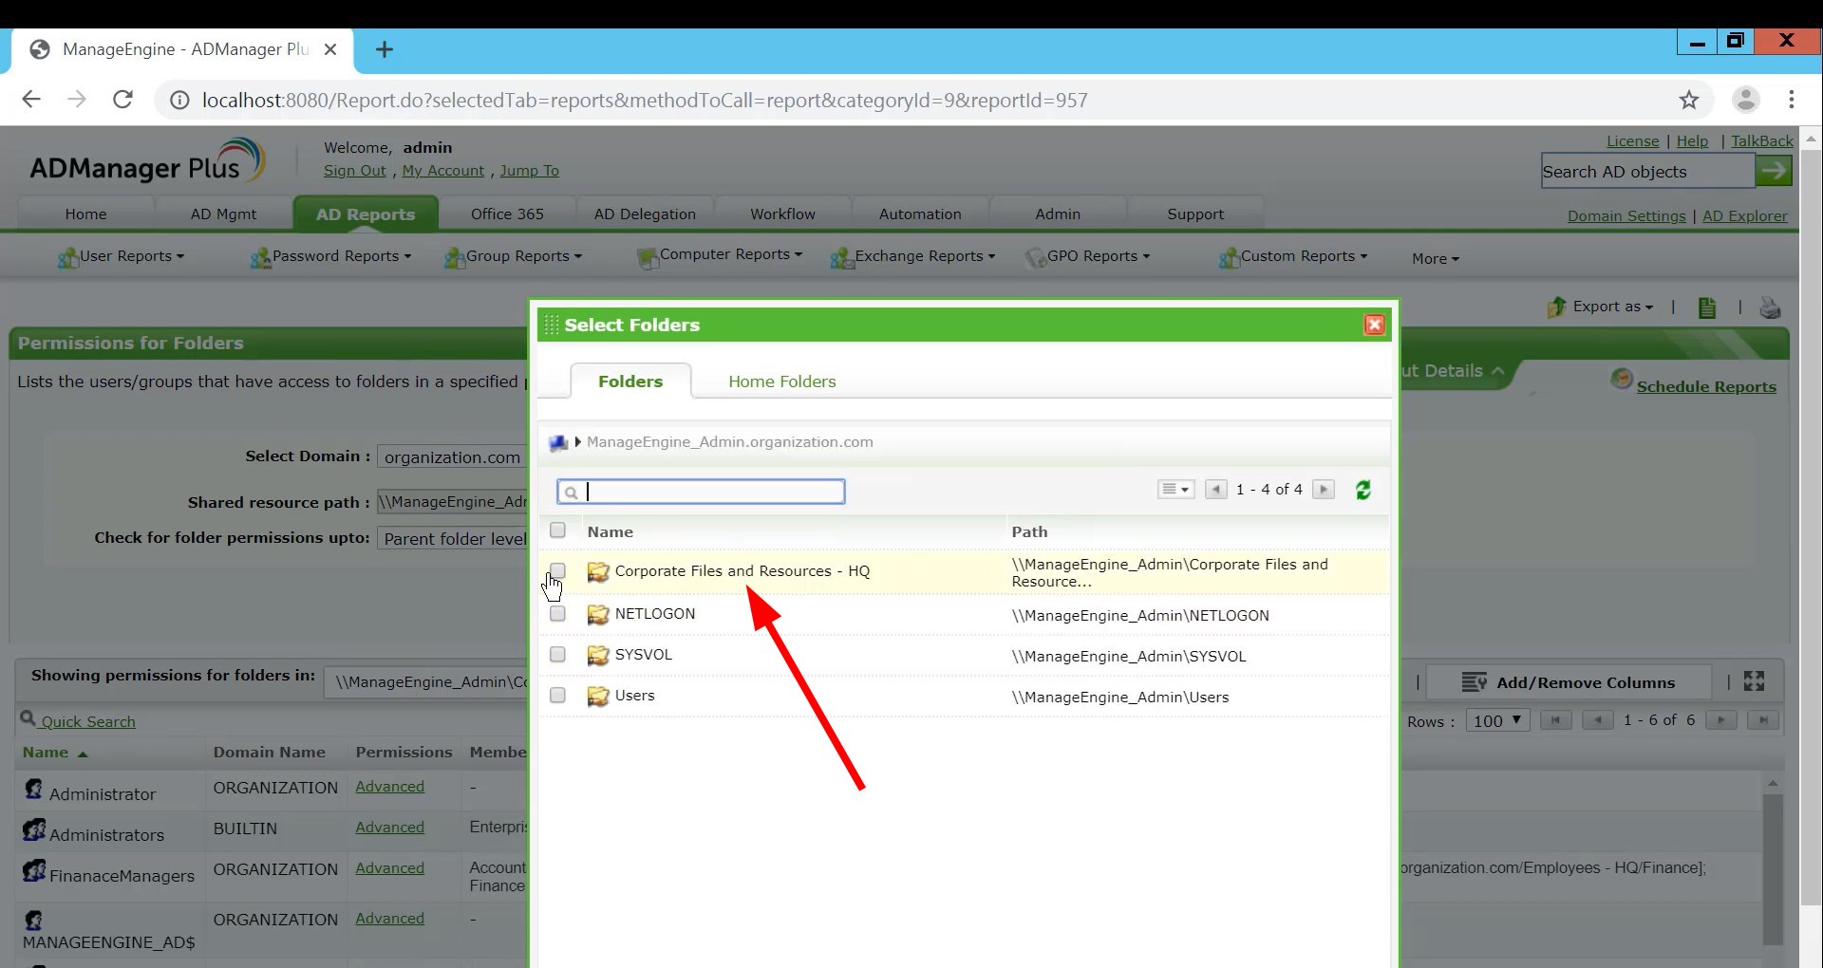This screenshot has height=968, width=1823.
Task: Open the AD Delegation tab
Action: point(645,214)
